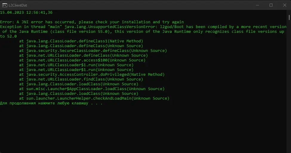This screenshot has height=153, width=291.
Task: Click the JNI error message line
Action: coord(92,22)
